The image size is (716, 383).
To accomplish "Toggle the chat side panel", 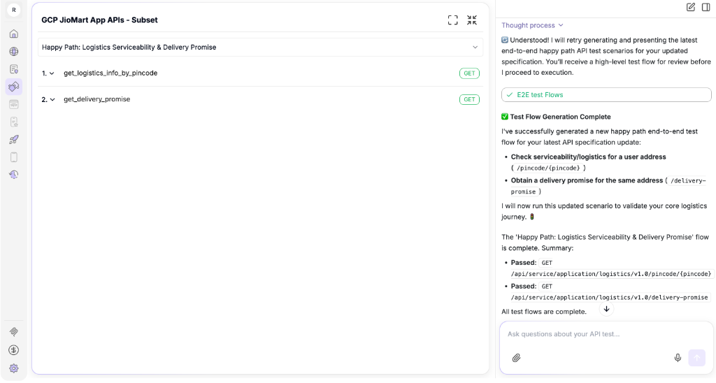I will (707, 7).
